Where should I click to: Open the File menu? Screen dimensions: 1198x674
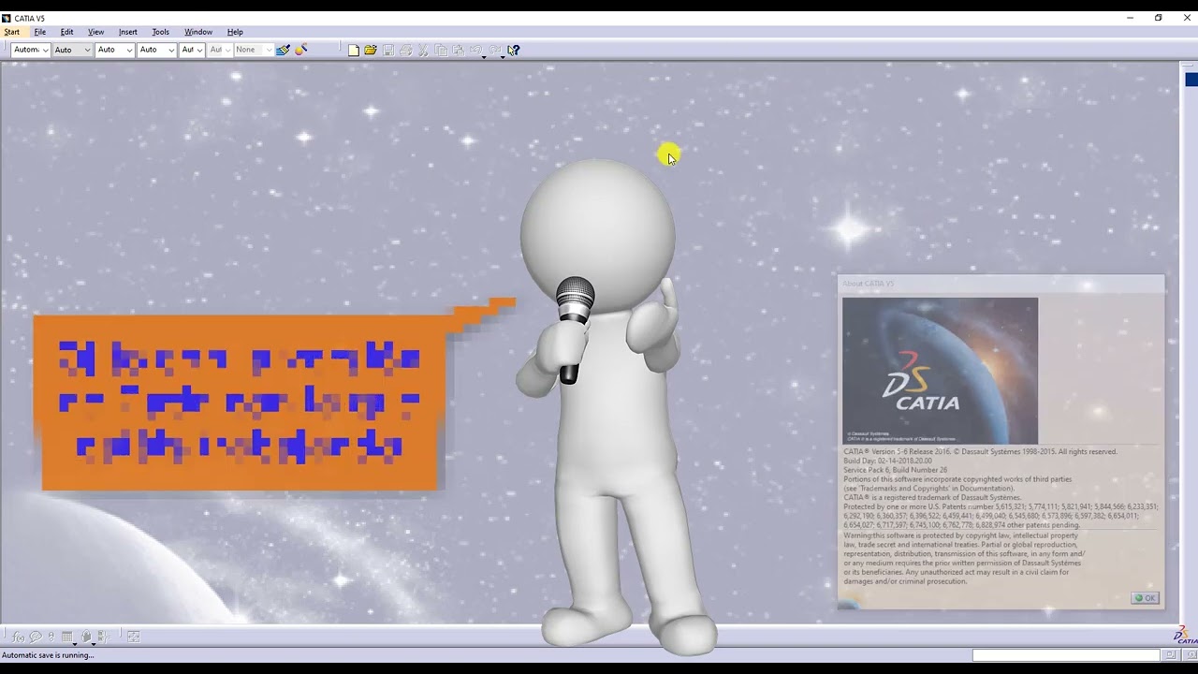pos(40,32)
